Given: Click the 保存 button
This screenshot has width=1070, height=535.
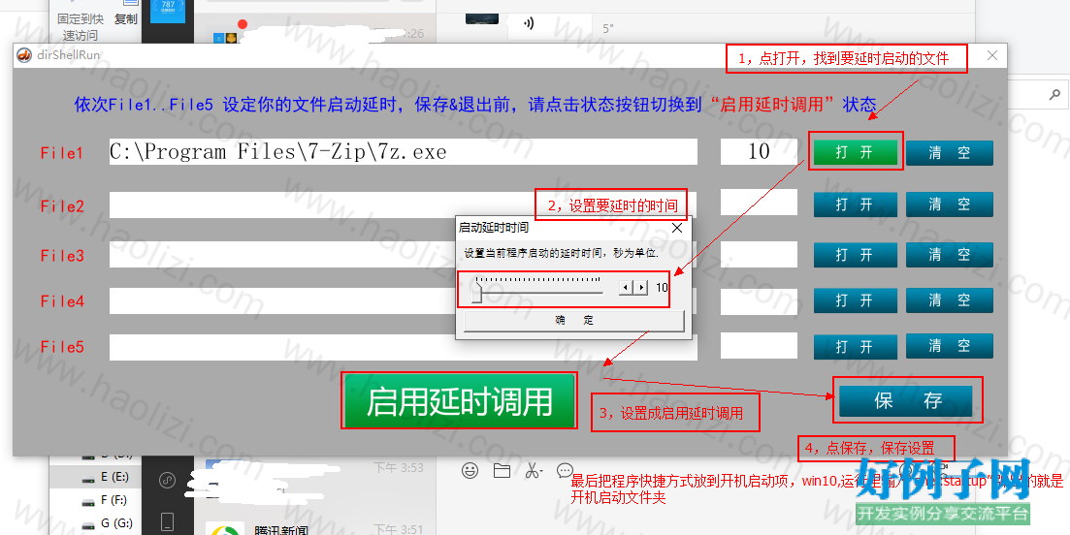Looking at the screenshot, I should [905, 400].
